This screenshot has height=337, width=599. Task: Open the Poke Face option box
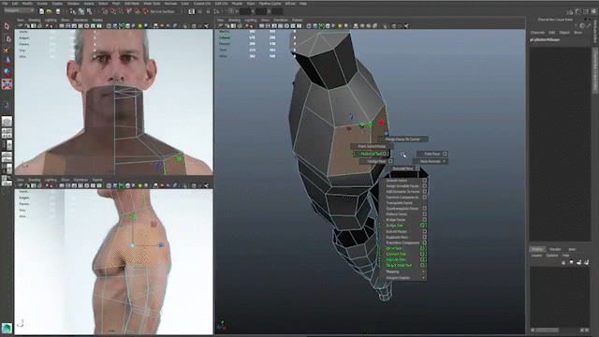coord(445,154)
